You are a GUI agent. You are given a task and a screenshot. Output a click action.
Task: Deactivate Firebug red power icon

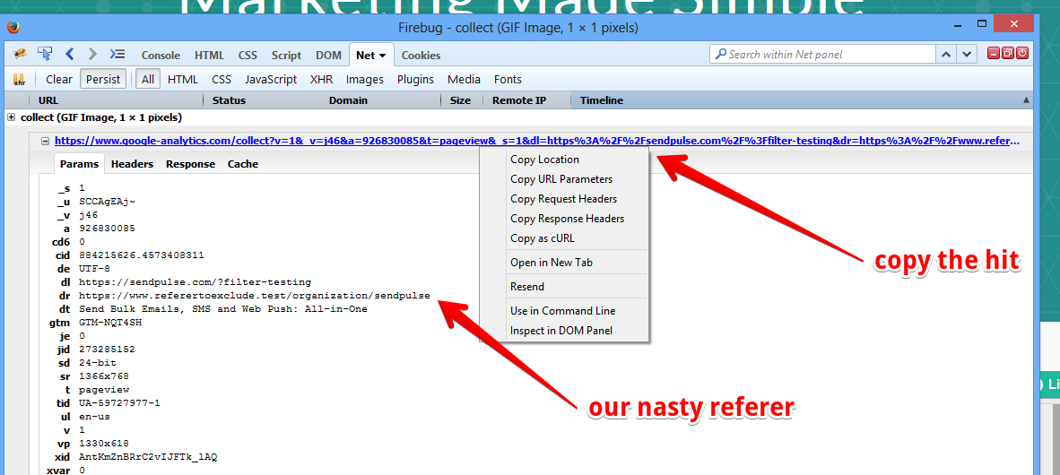click(x=1022, y=54)
